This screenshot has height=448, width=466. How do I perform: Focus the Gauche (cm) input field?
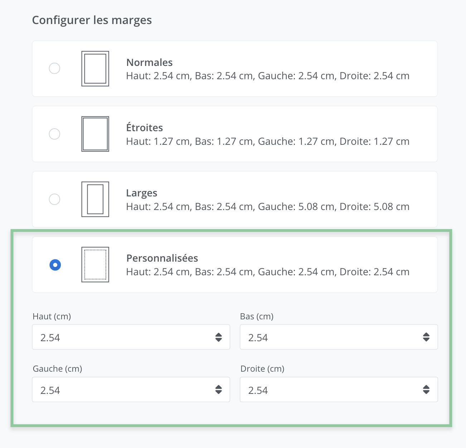122,390
